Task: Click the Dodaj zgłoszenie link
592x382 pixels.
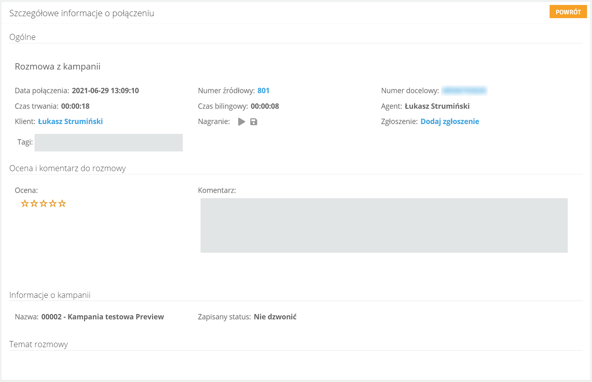Action: [450, 121]
